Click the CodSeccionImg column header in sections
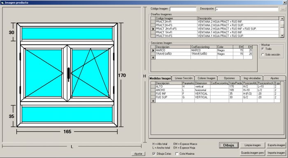This screenshot has height=158, width=288. [x=204, y=47]
